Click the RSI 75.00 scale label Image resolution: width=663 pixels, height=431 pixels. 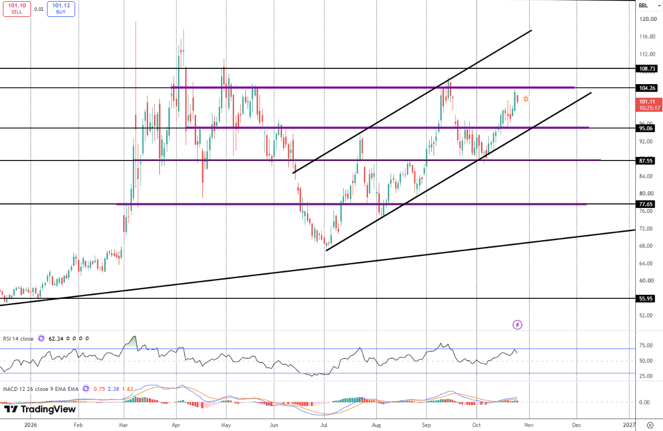point(645,346)
